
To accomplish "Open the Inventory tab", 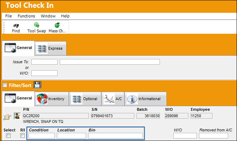I will click(52, 99).
